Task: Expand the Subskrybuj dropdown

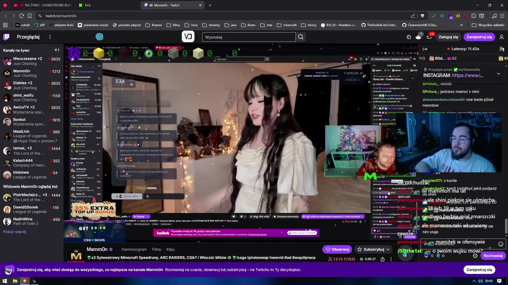Action: click(388, 249)
